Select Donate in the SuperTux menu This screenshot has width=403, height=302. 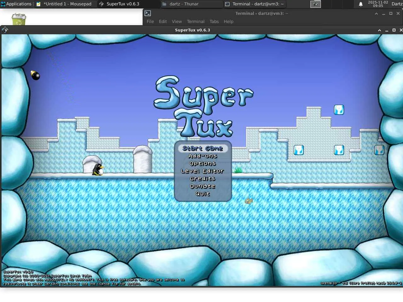(x=202, y=186)
